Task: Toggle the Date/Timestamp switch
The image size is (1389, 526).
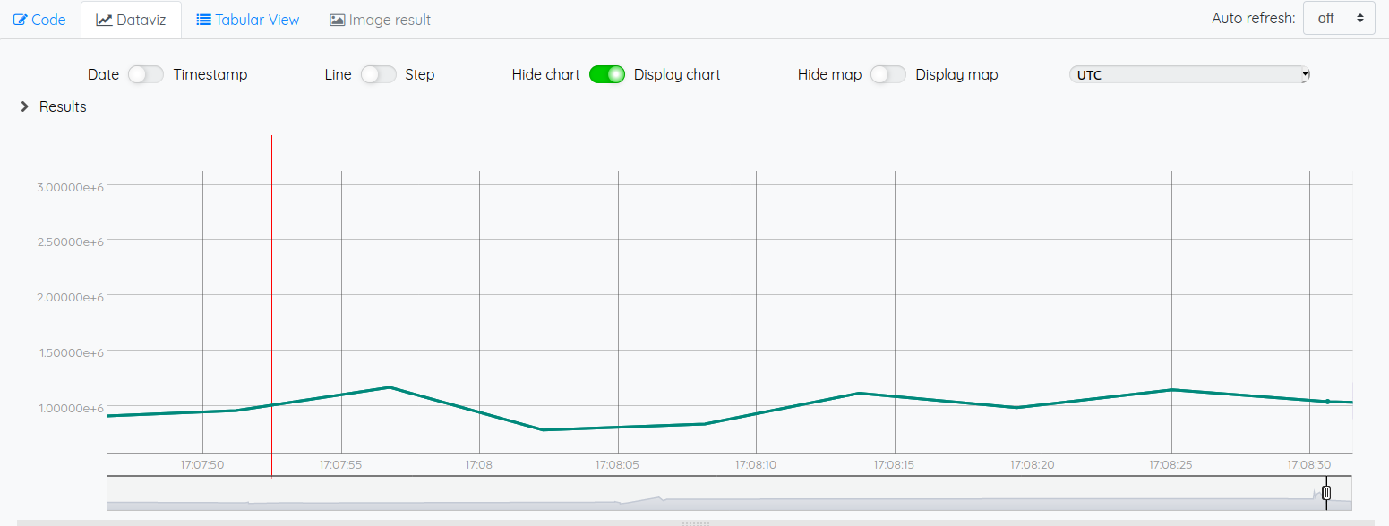Action: point(146,74)
